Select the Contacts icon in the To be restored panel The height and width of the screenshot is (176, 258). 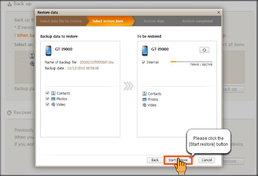(x=144, y=94)
